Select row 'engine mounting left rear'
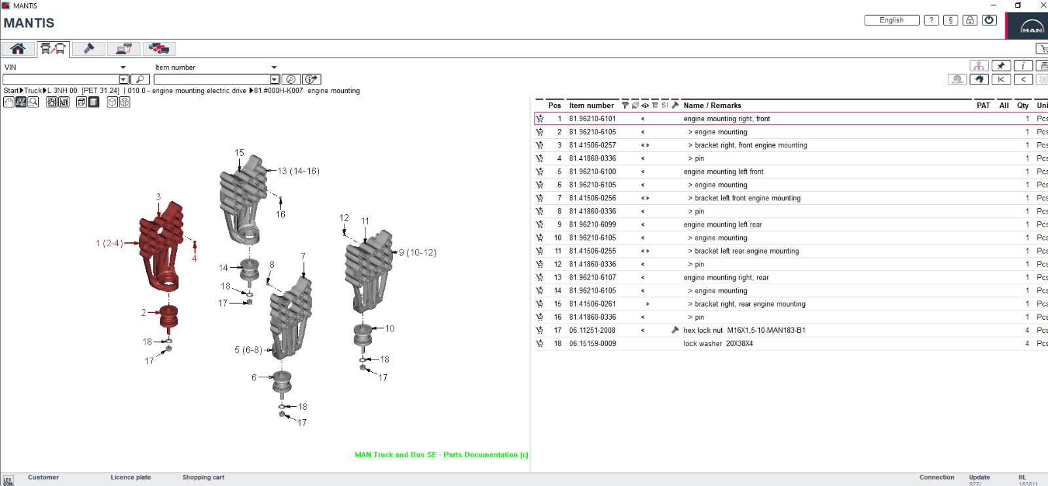 pos(791,225)
